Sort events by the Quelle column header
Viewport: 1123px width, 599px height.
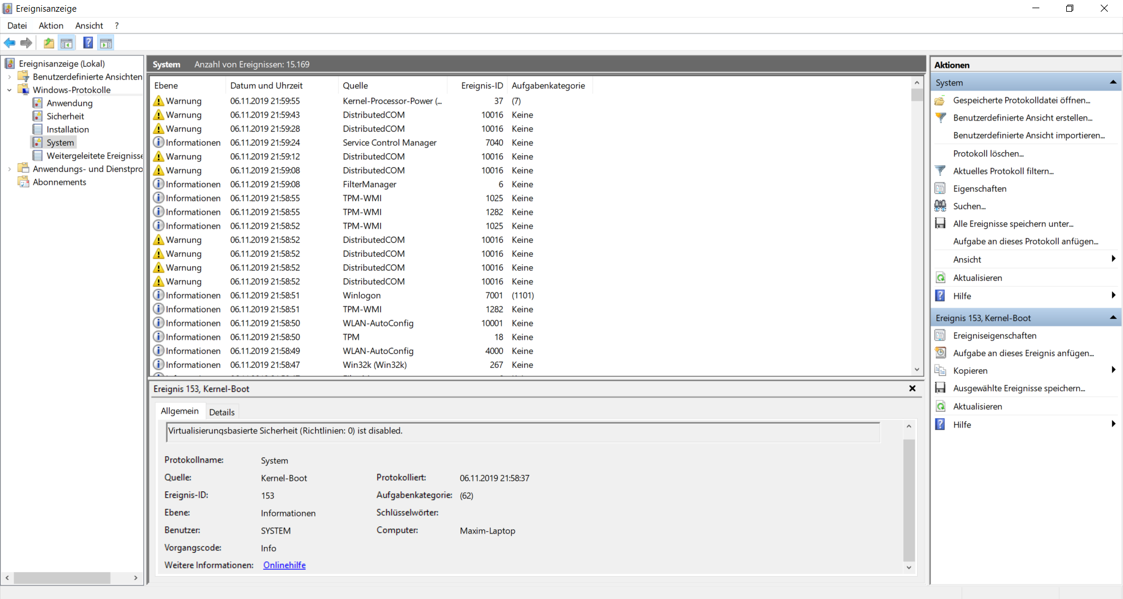pos(392,85)
